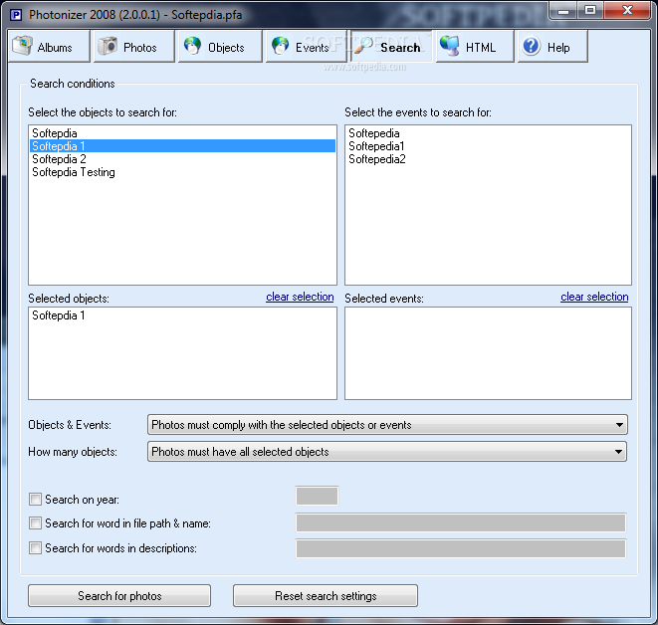Select object Softepdia in objects list
Screen dimensions: 658x625
pyautogui.click(x=183, y=133)
